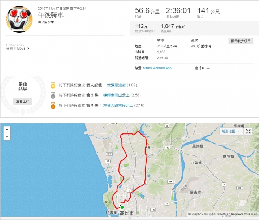
Task: Expand 檢視 Flybys arrow
Action: click(x=28, y=49)
